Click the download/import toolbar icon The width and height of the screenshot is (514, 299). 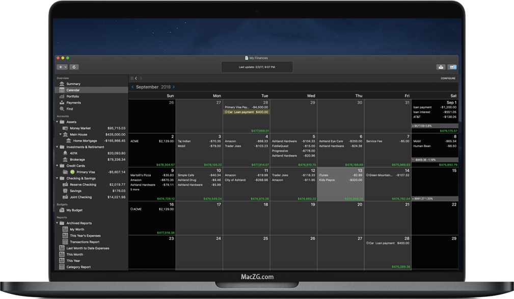pyautogui.click(x=440, y=67)
